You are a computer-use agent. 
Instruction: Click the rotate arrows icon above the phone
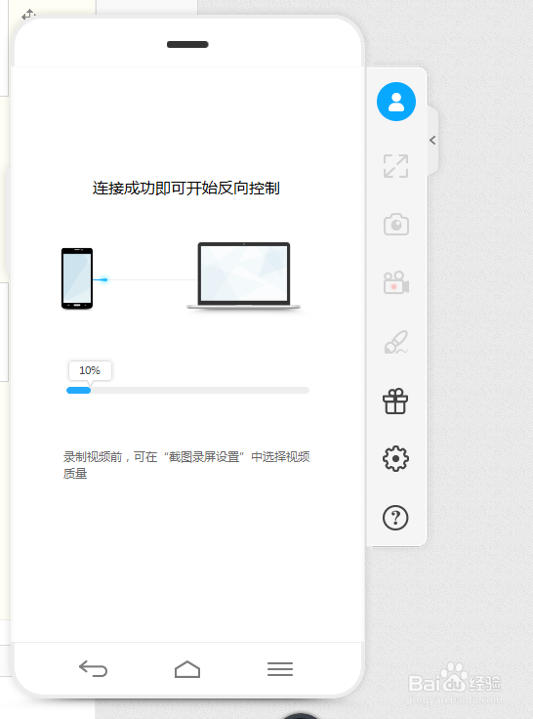pyautogui.click(x=28, y=15)
